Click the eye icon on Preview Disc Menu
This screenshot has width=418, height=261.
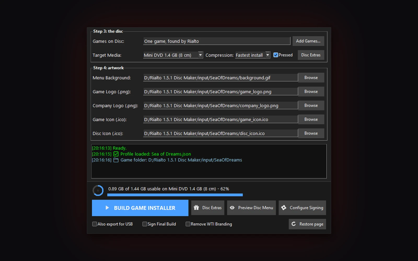click(x=232, y=208)
